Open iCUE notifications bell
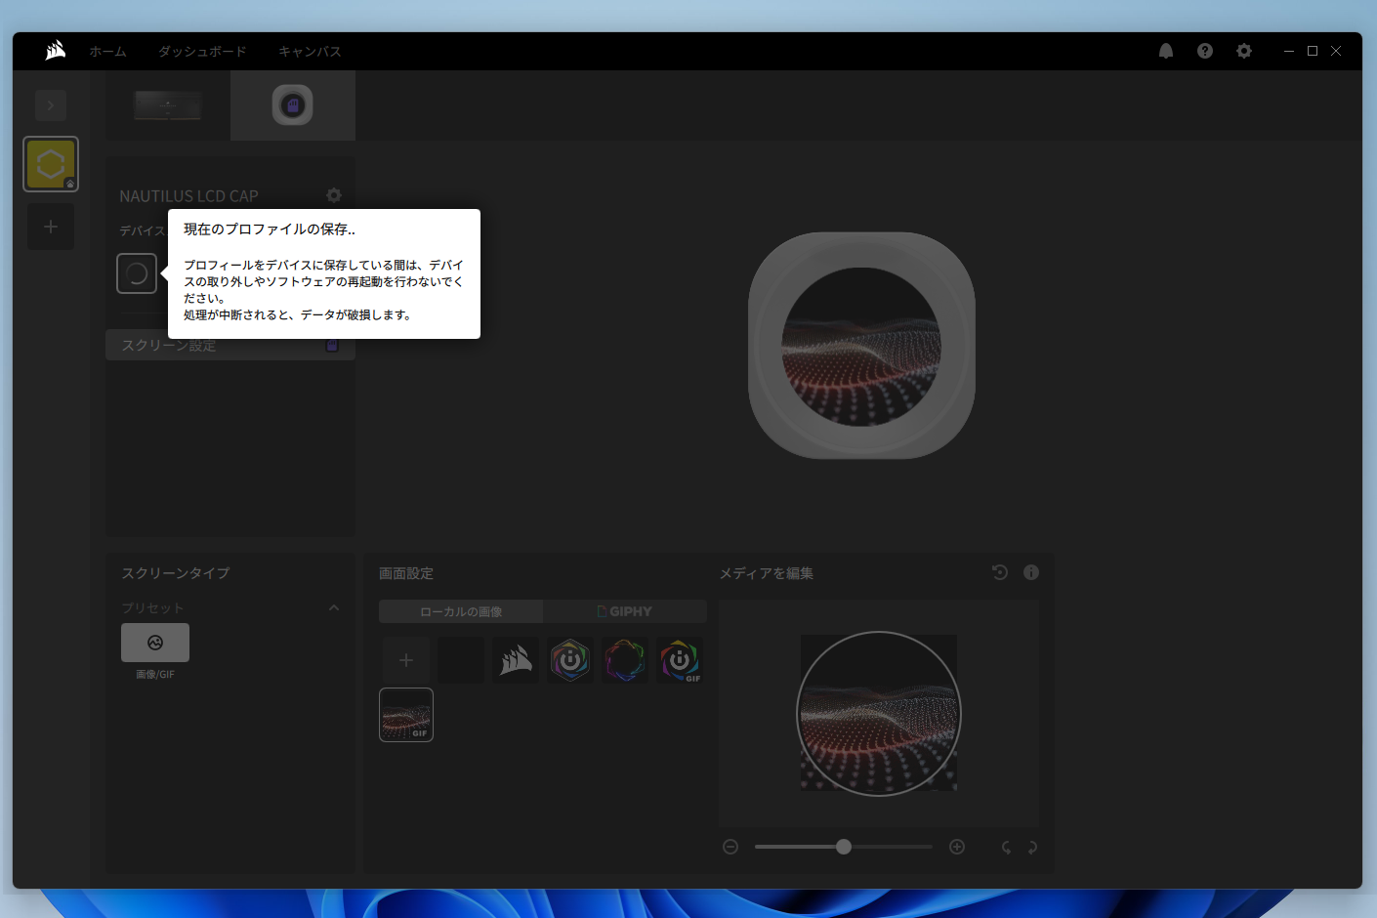This screenshot has height=918, width=1377. click(x=1165, y=51)
